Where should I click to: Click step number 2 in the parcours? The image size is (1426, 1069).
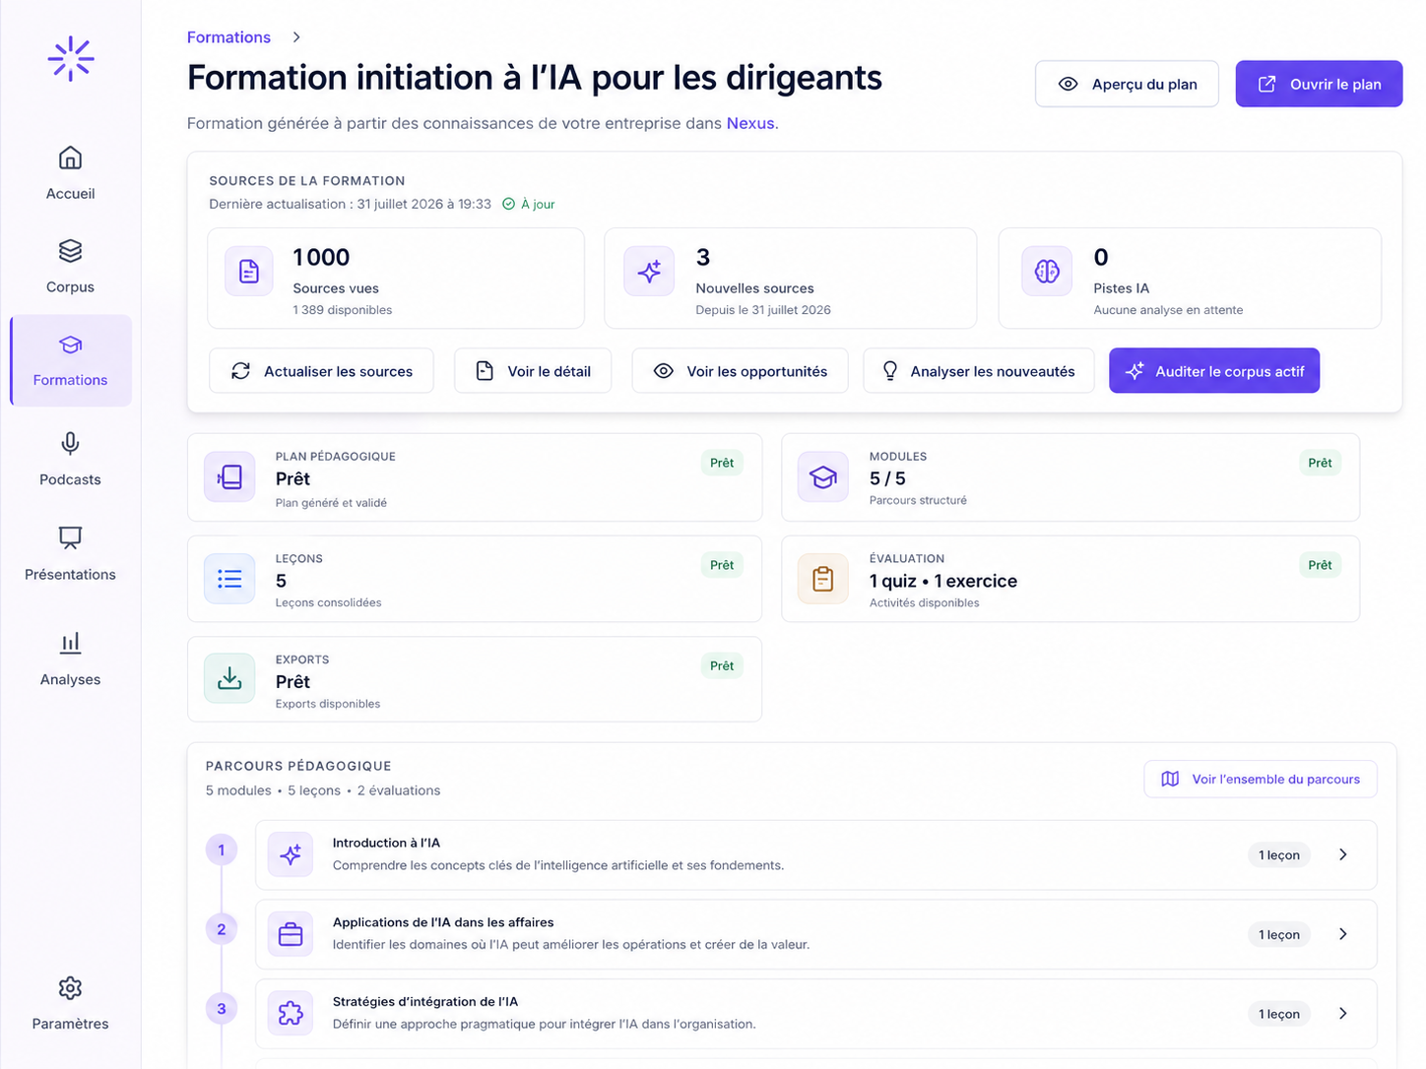pos(222,929)
